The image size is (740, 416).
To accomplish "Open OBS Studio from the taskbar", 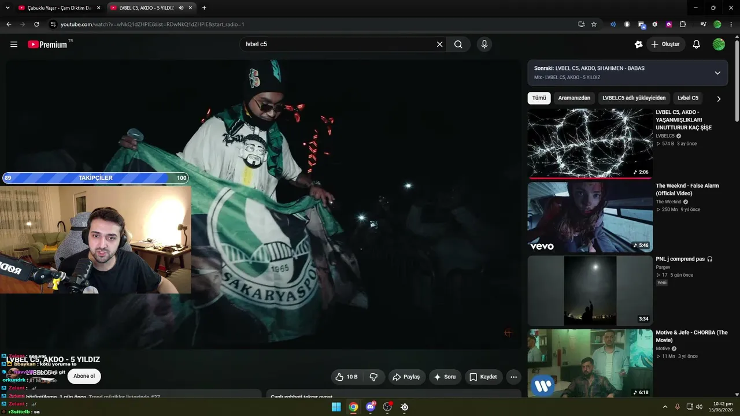I will pyautogui.click(x=387, y=407).
